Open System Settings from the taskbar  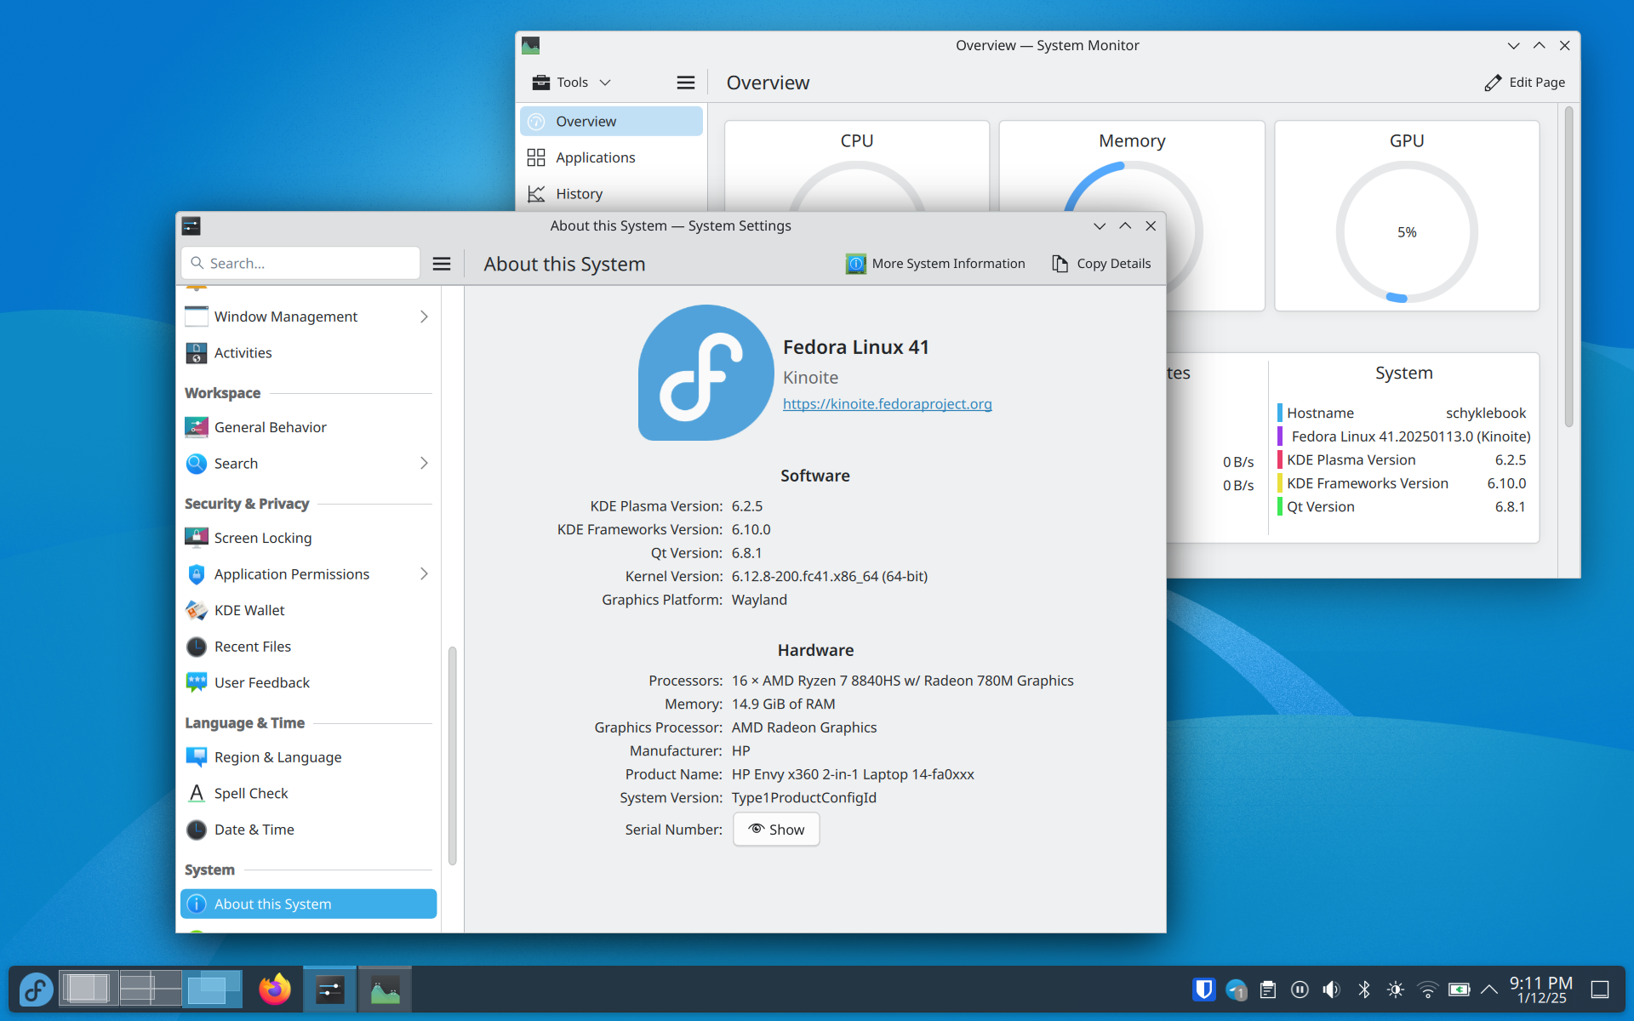(329, 990)
